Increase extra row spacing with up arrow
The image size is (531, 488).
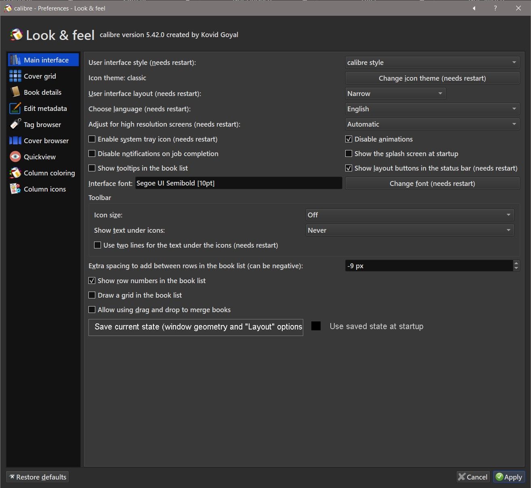pyautogui.click(x=516, y=263)
